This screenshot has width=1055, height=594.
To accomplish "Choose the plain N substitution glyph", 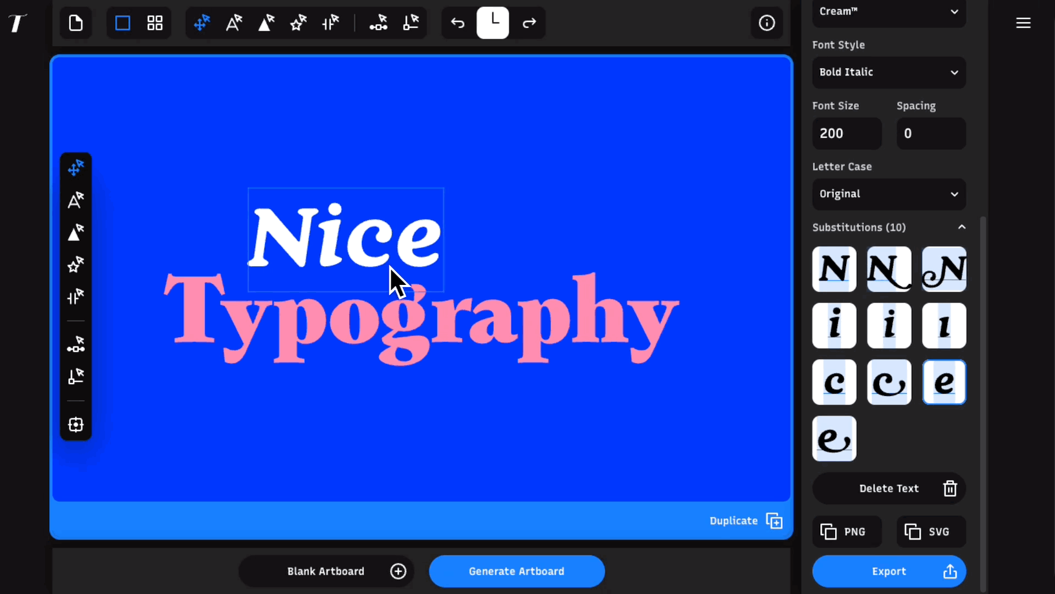I will click(834, 269).
